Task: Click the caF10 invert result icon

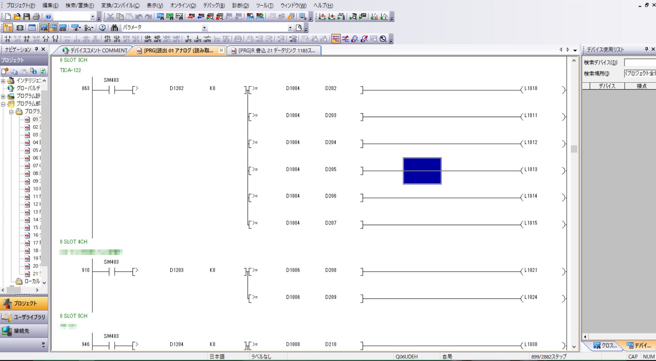Action: click(x=207, y=39)
